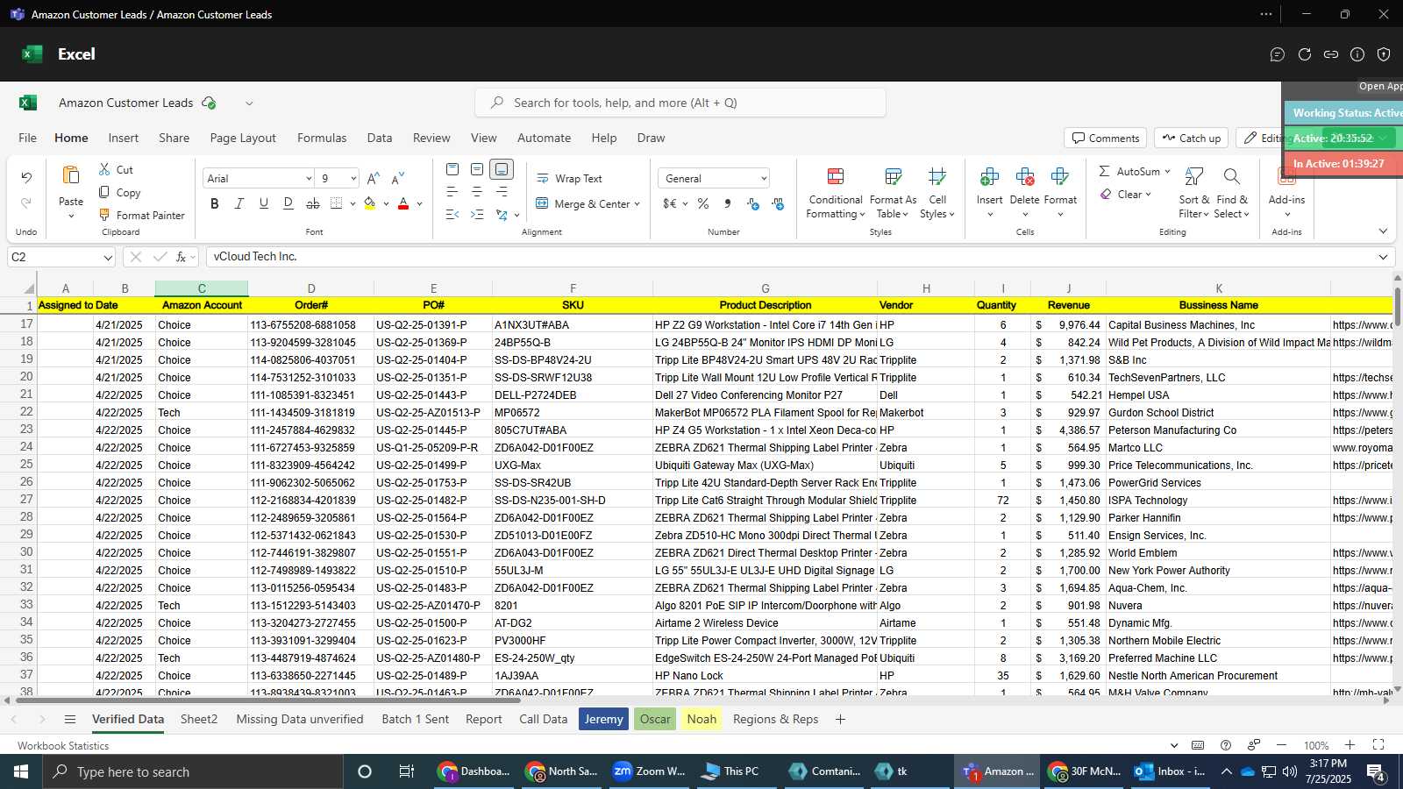
Task: Expand Merge & Center options arrow
Action: 637,203
